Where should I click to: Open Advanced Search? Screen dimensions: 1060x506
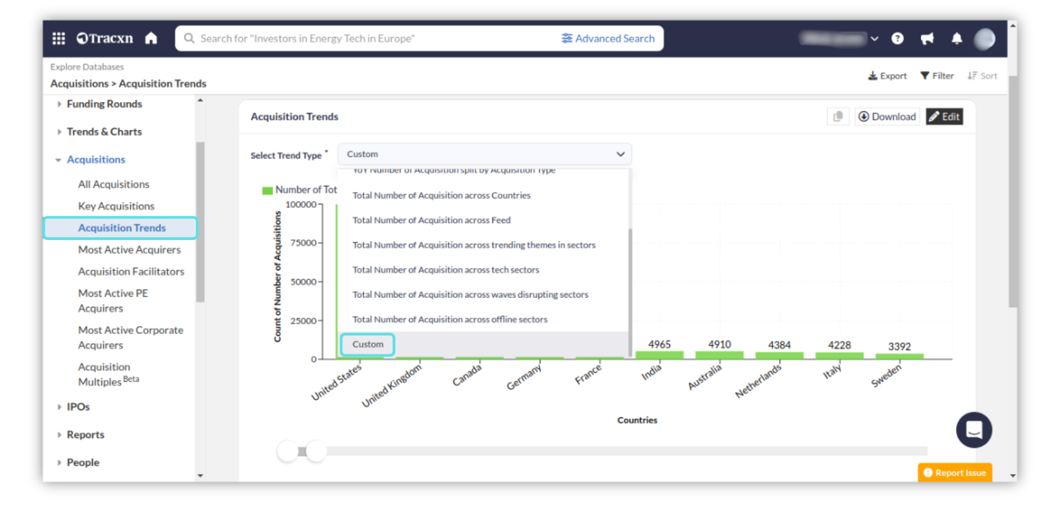(x=608, y=39)
